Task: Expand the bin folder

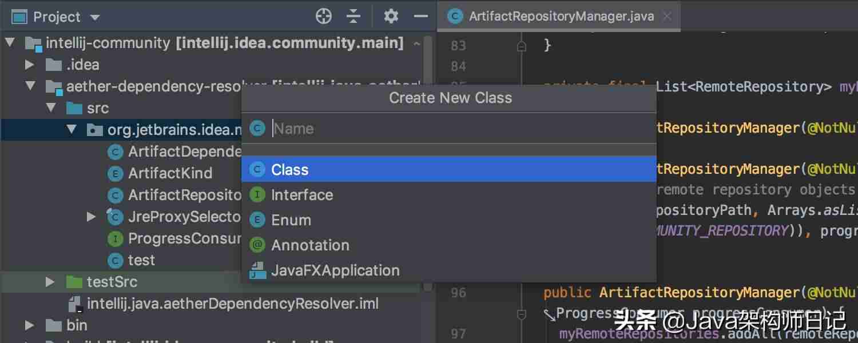Action: 30,325
